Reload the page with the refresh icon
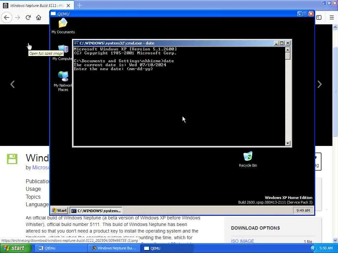This screenshot has width=338, height=253. tap(28, 17)
